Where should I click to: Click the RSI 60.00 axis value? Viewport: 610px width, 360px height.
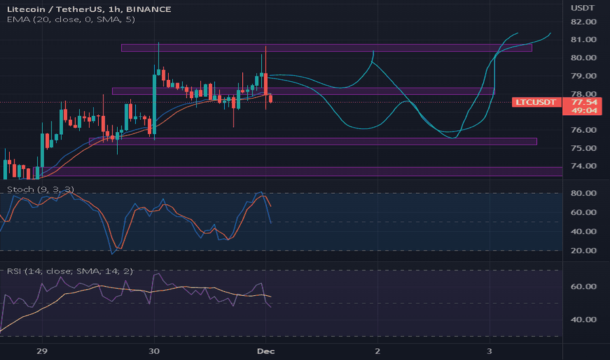pyautogui.click(x=584, y=287)
